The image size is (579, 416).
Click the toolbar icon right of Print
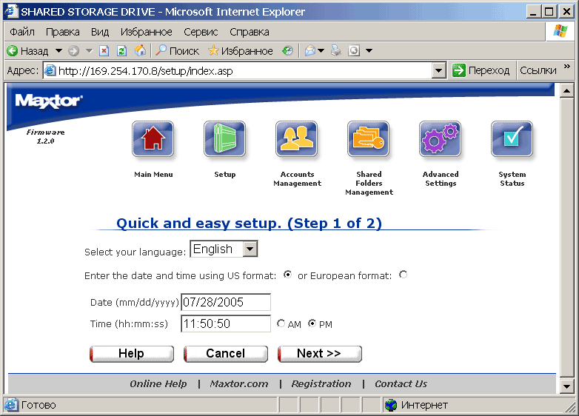354,50
